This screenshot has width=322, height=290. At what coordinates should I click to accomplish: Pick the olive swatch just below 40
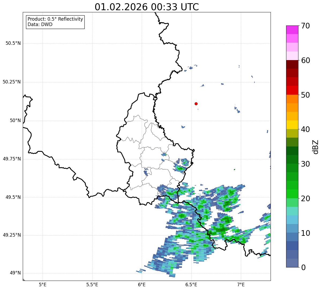pos(292,133)
